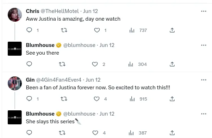This screenshot has width=212, height=138.
Task: Like Gin's tweet with 4 likes
Action: coord(97,99)
